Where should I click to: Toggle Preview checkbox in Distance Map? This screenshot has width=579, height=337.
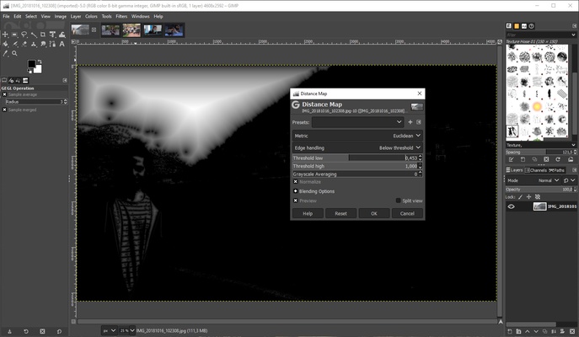pos(296,201)
